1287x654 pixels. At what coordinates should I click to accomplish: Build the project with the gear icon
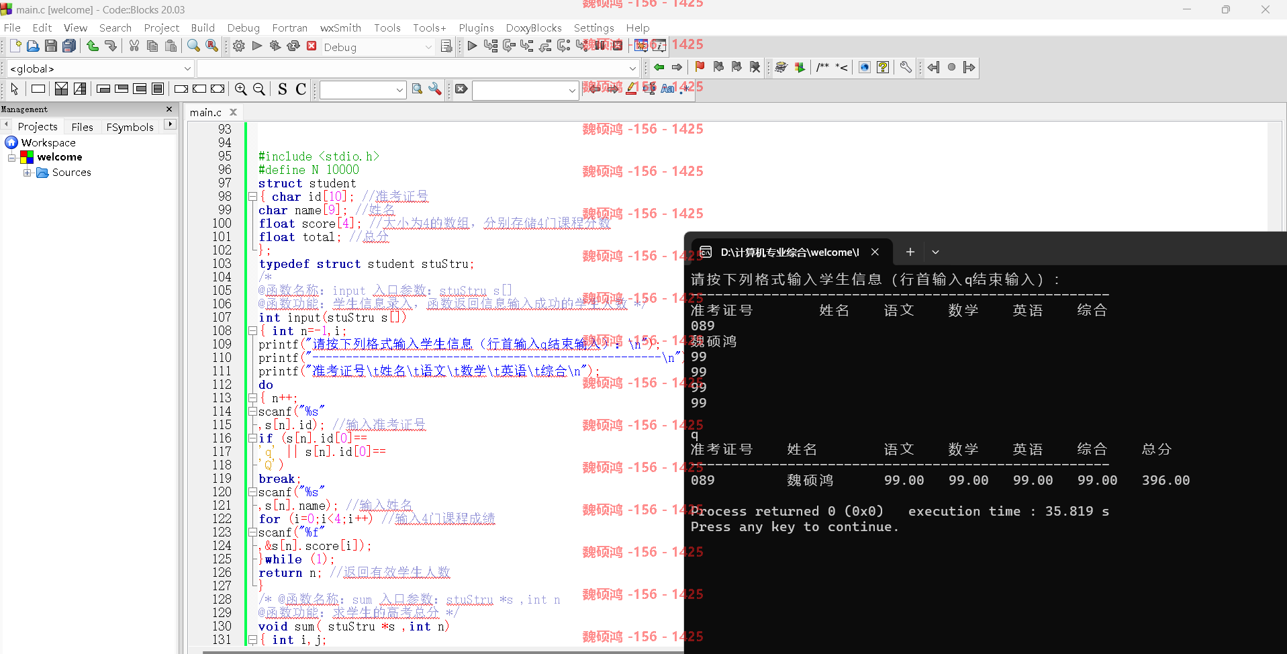239,46
